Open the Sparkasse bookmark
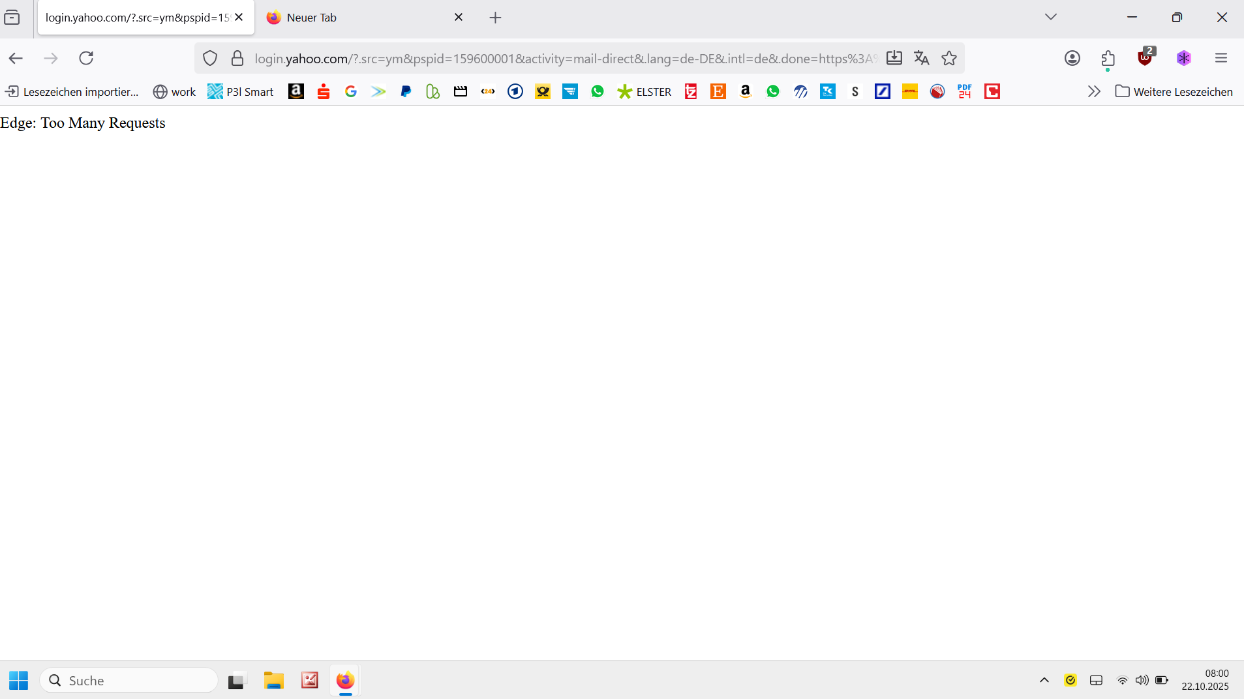 (323, 91)
